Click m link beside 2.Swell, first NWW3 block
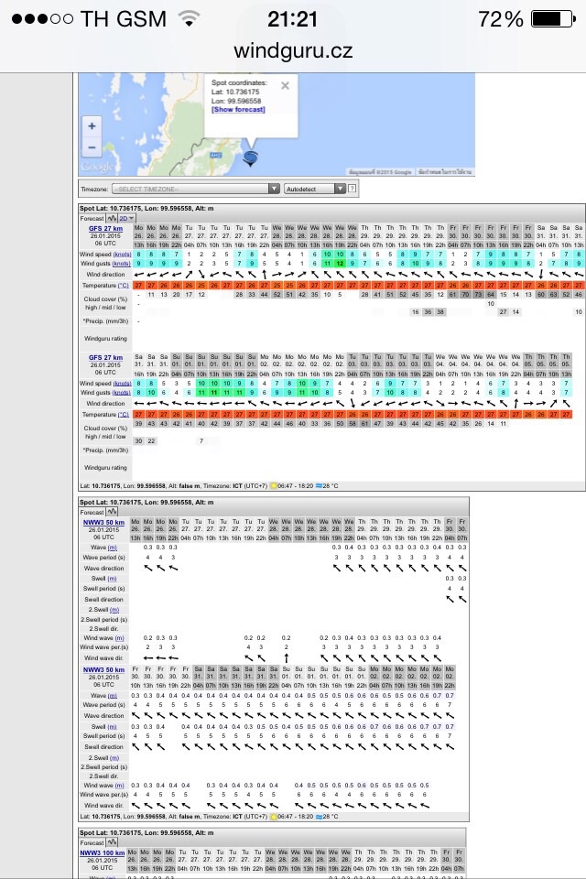 (x=114, y=610)
